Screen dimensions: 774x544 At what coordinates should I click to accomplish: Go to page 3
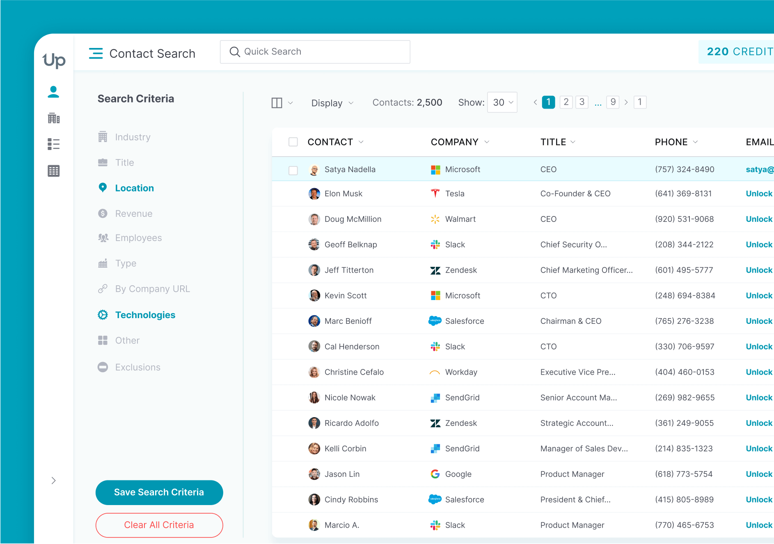[582, 102]
